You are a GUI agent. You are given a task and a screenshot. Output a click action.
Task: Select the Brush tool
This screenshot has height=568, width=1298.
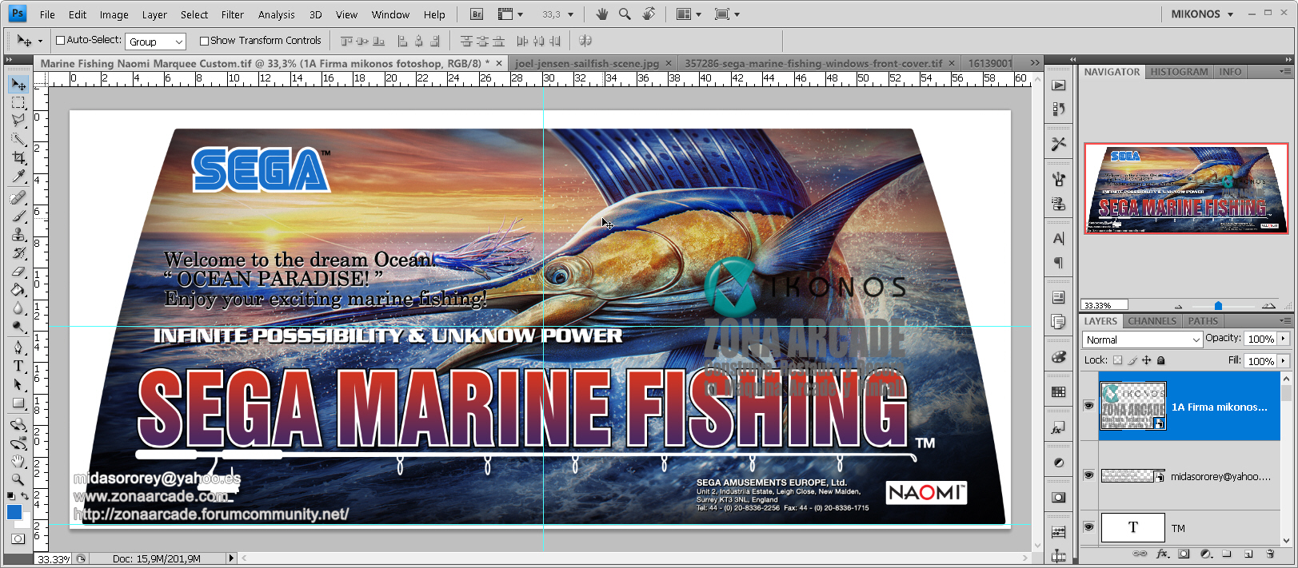tap(18, 216)
